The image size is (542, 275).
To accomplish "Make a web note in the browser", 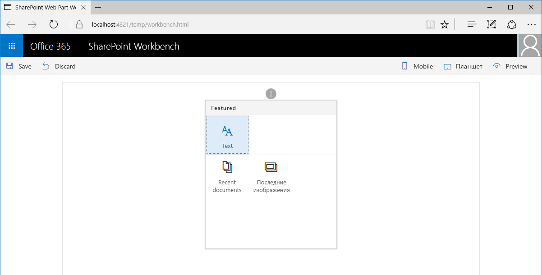I will point(492,24).
